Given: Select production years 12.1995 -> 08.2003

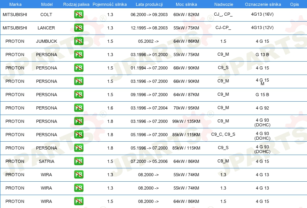Looking at the screenshot, I should tap(149, 28).
